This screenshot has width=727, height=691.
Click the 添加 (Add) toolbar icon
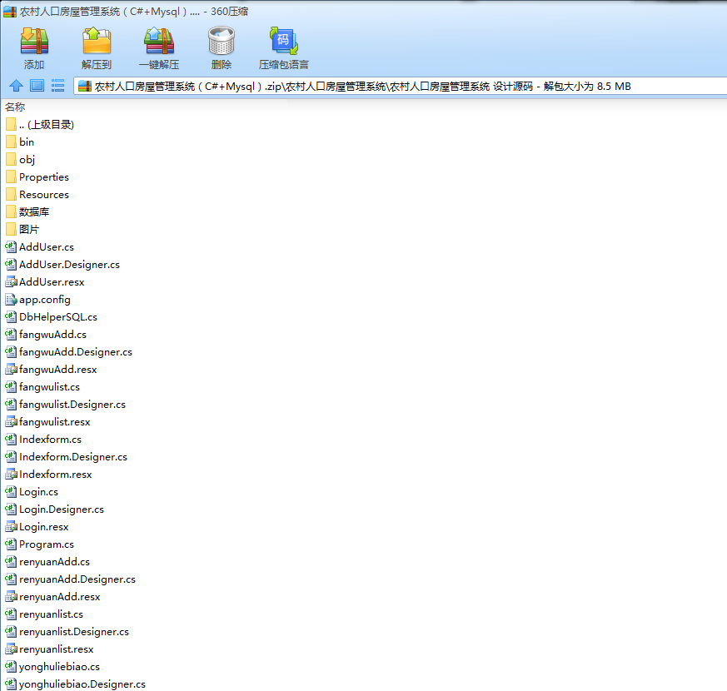pos(34,41)
